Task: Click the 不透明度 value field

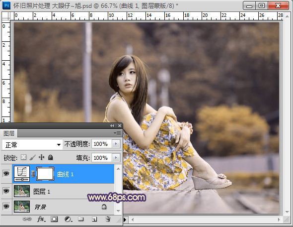Action: (102, 144)
